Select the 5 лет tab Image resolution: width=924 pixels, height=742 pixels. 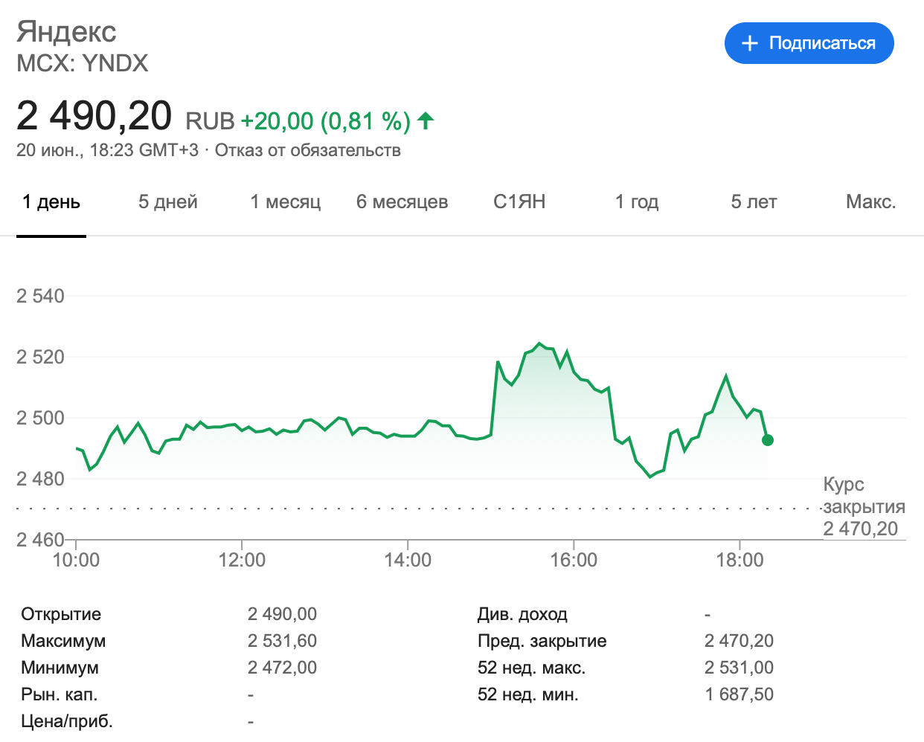pyautogui.click(x=754, y=201)
